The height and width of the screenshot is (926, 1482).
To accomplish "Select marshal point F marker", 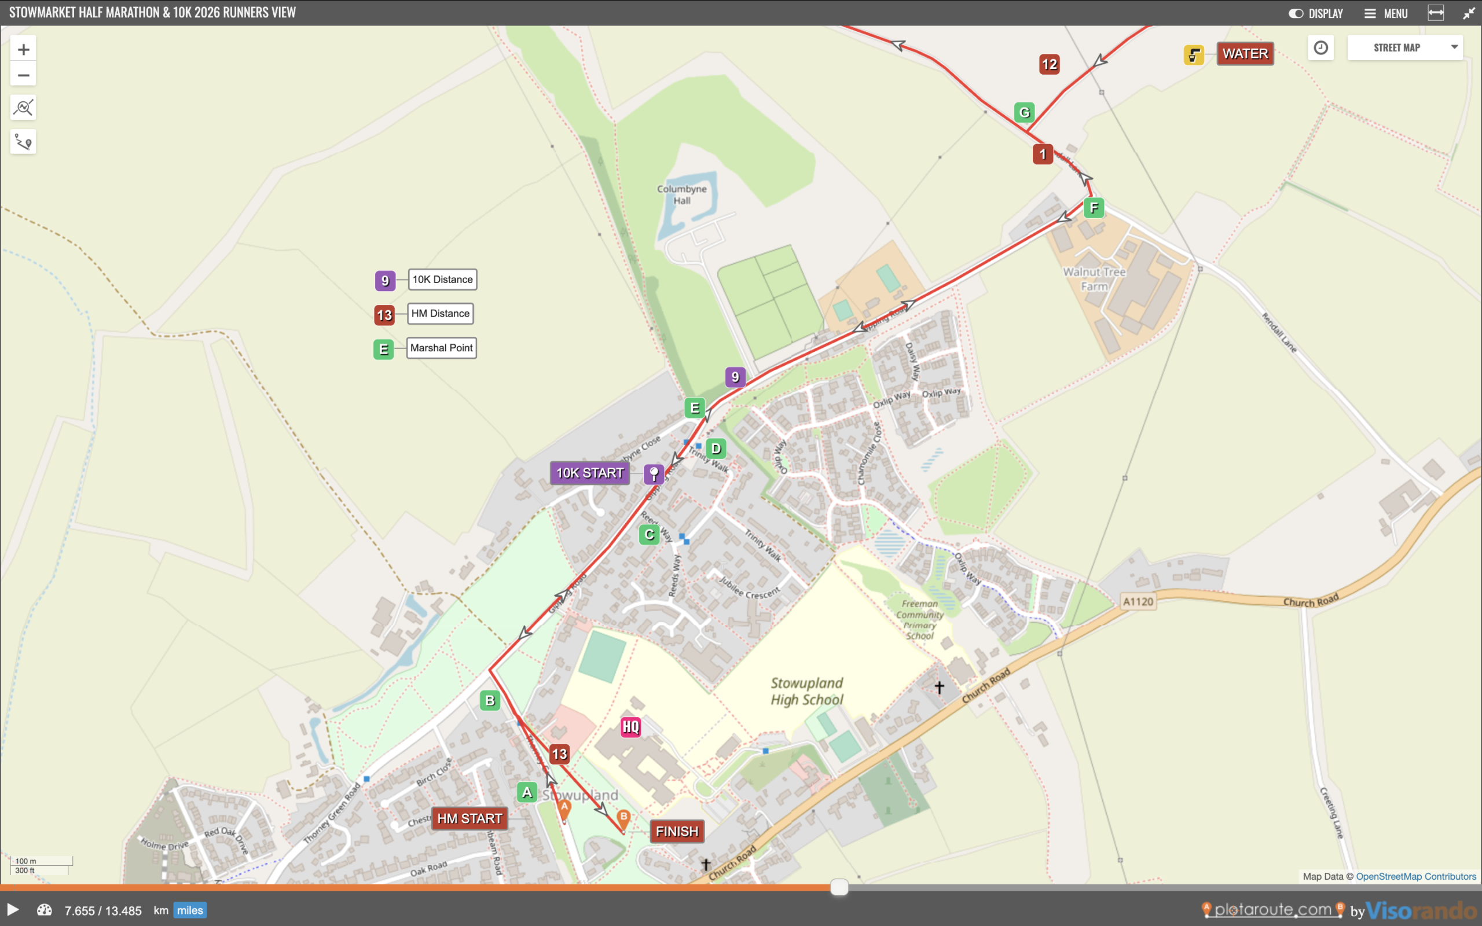I will point(1094,208).
